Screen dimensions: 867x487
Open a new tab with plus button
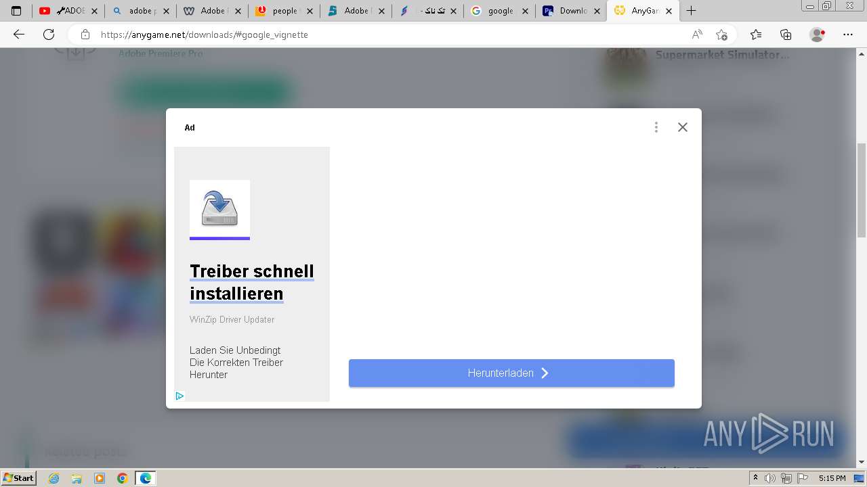tap(692, 11)
